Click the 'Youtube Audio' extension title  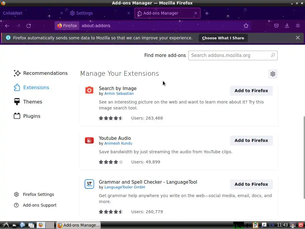coord(115,138)
